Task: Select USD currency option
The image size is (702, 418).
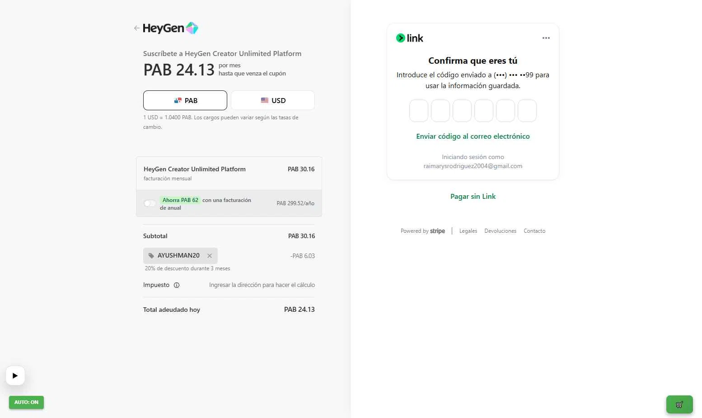Action: pos(273,100)
